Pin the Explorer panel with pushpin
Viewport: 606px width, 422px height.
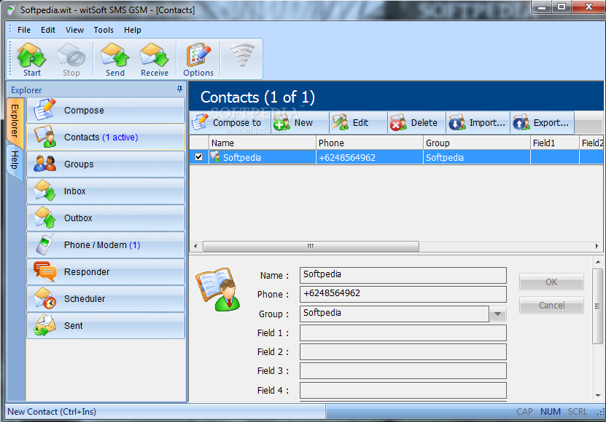click(x=179, y=89)
